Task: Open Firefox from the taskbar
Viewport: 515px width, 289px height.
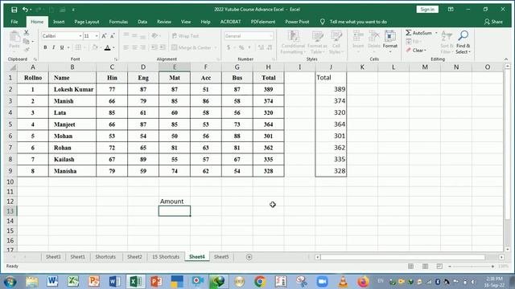Action: click(x=363, y=282)
